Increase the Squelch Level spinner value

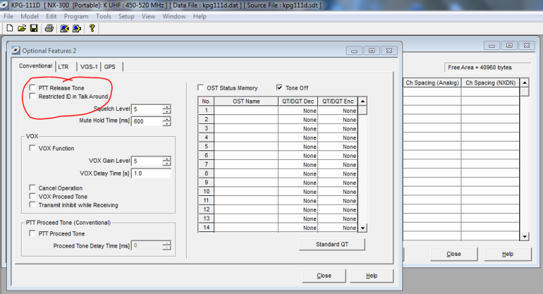coord(167,107)
